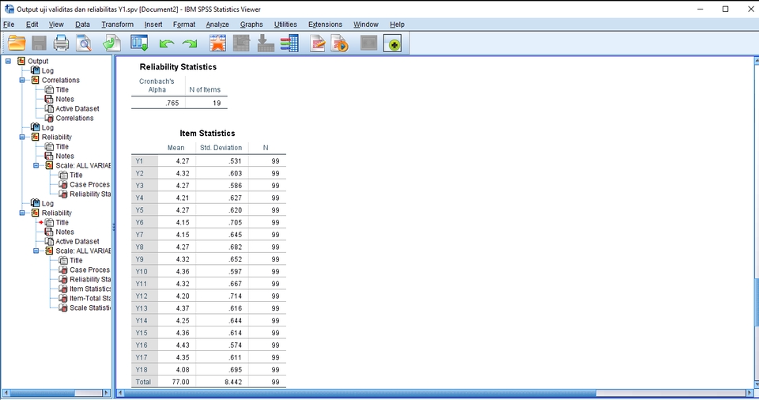Go to Data via the orange star icon
This screenshot has width=759, height=400.
tap(218, 43)
